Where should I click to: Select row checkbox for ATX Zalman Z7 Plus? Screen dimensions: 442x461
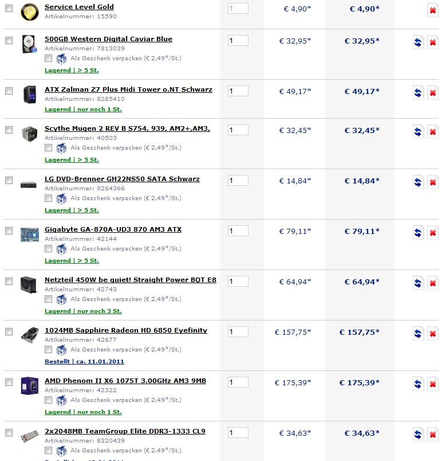coord(9,91)
